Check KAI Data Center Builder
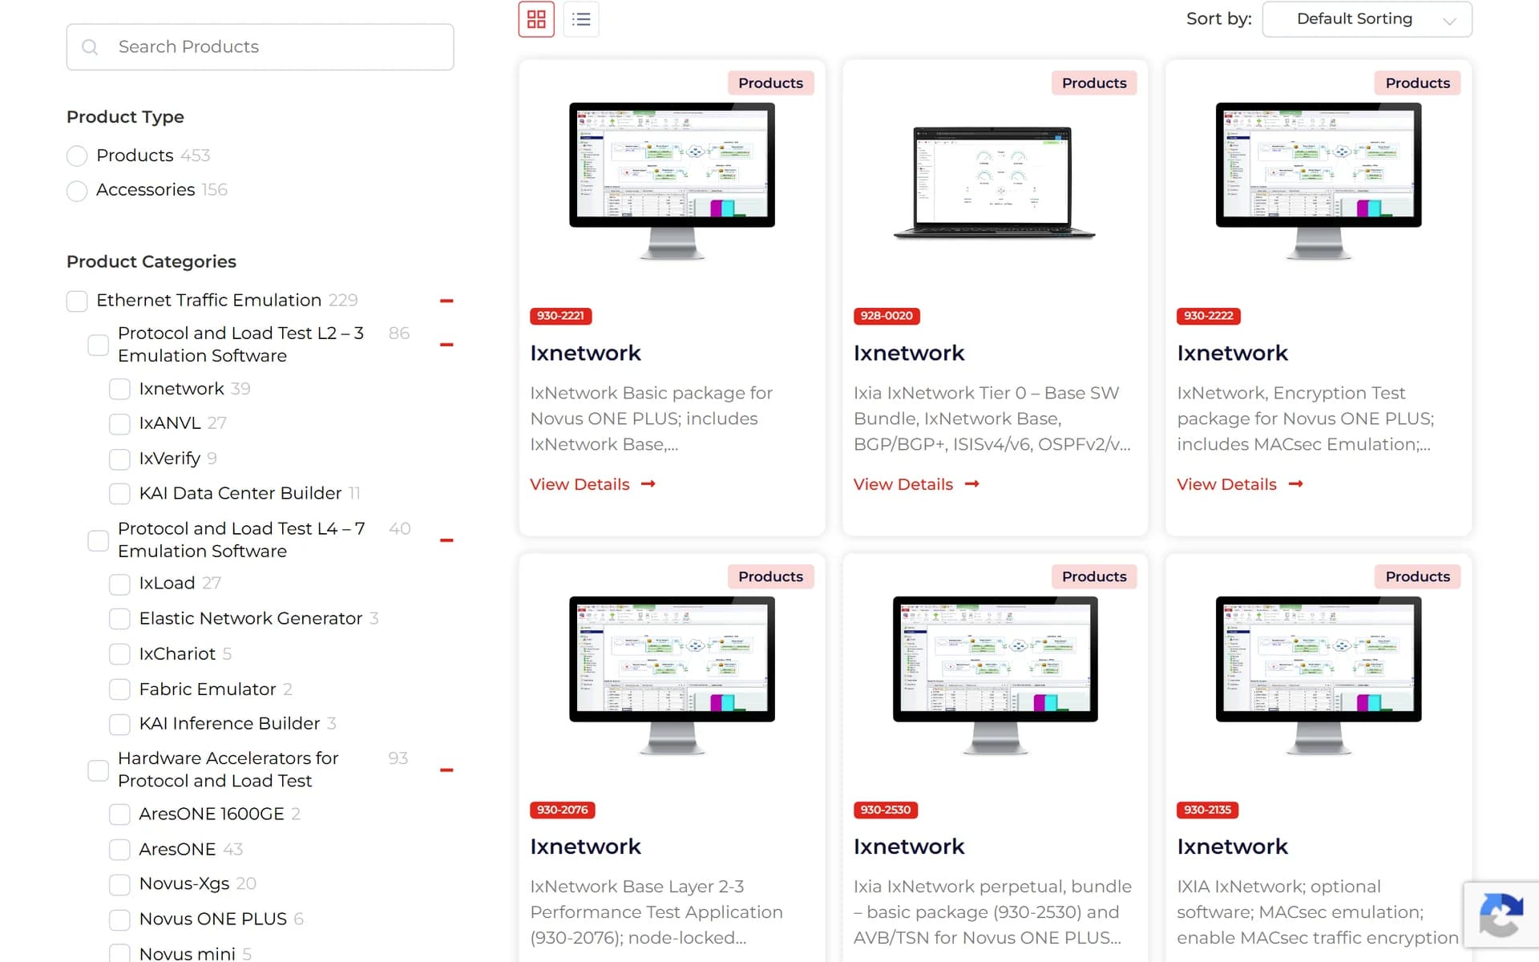Image resolution: width=1539 pixels, height=962 pixels. click(119, 493)
